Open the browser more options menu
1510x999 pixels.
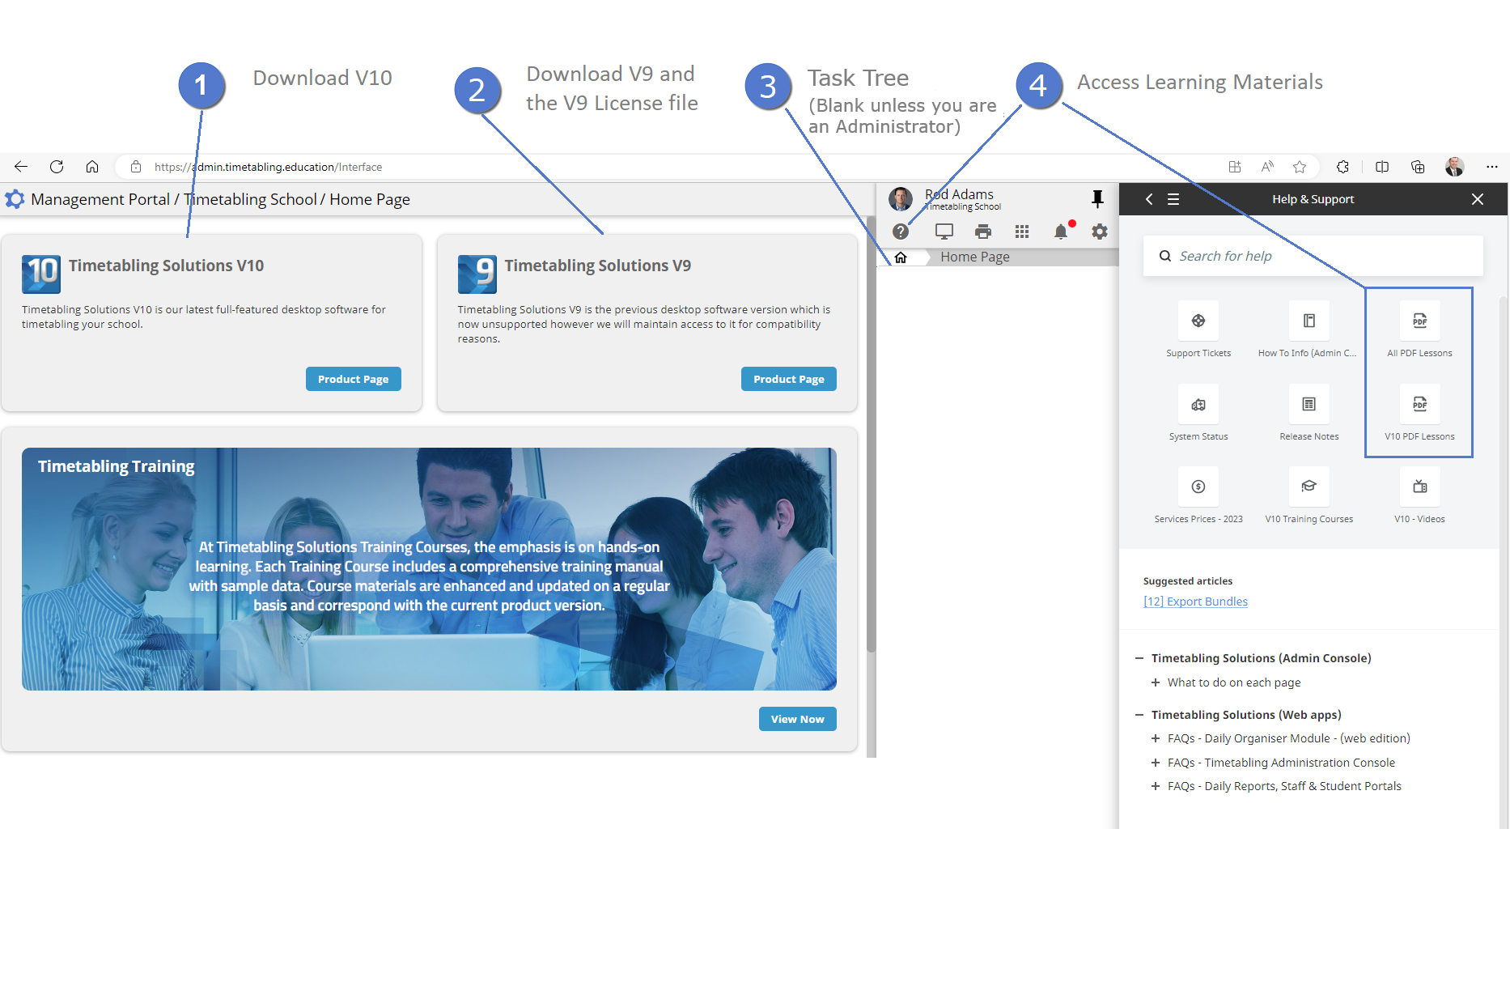click(1492, 167)
